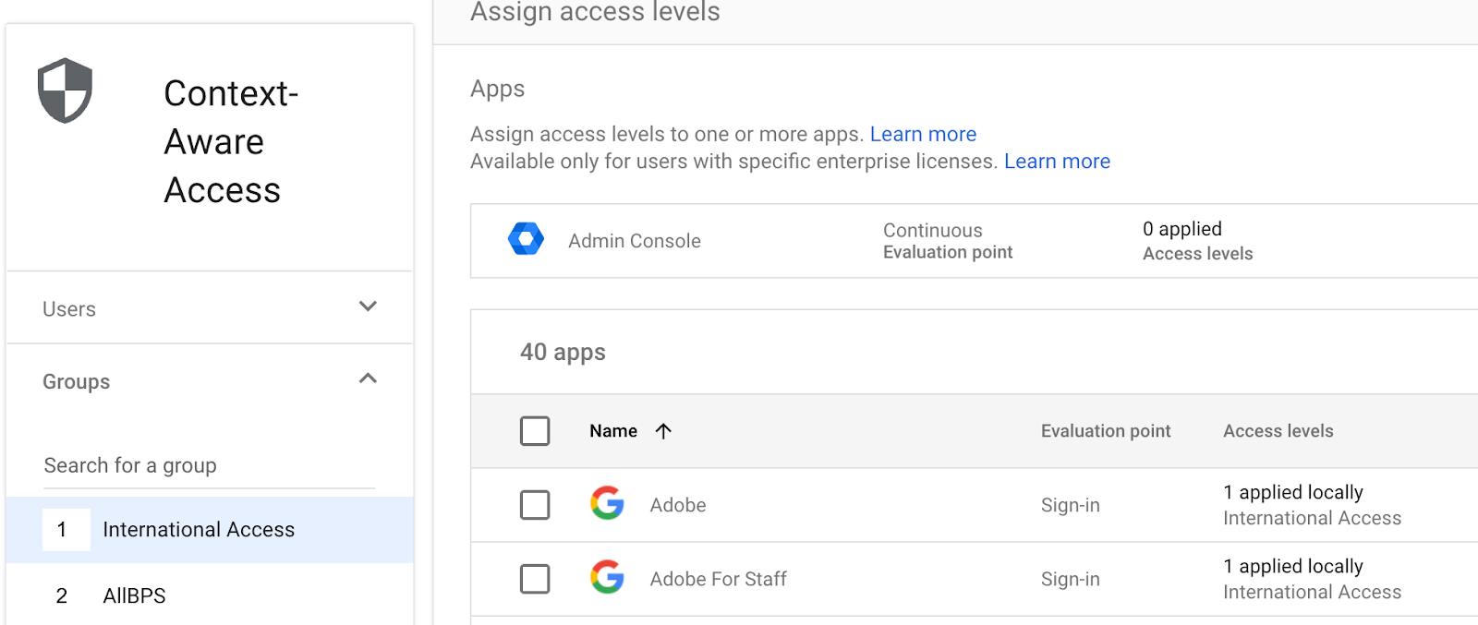This screenshot has height=625, width=1478.
Task: Click the Google logo beside Adobe For Staff
Action: pyautogui.click(x=607, y=577)
